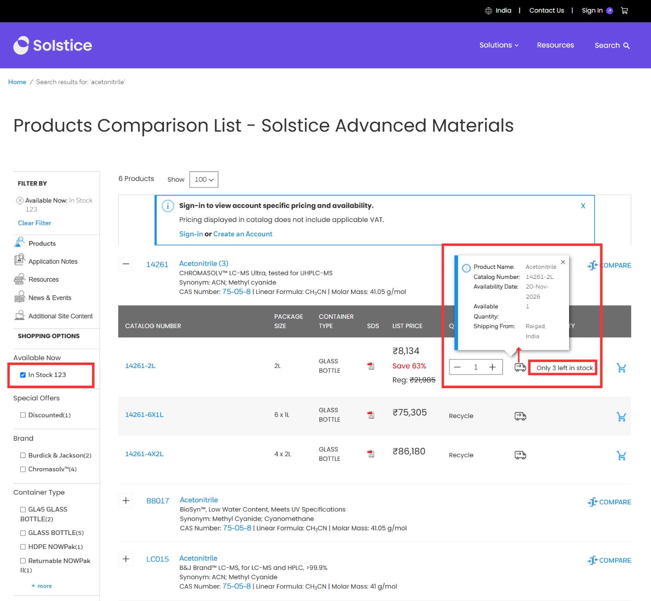
Task: Click product number LC015
Action: [157, 559]
